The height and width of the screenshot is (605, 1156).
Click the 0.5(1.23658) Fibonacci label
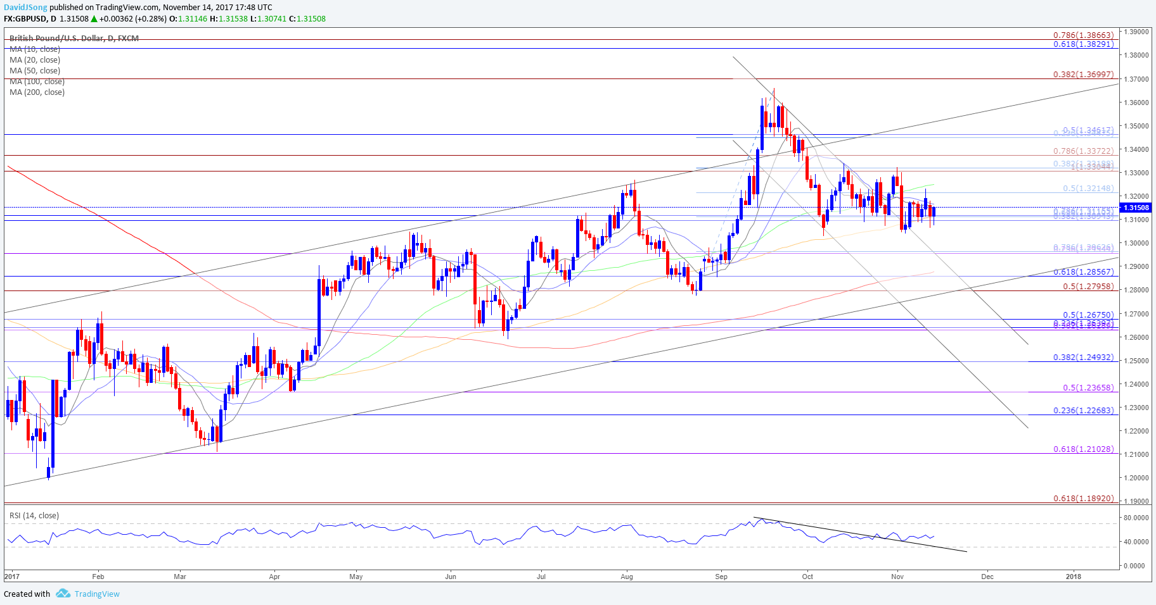point(1088,387)
